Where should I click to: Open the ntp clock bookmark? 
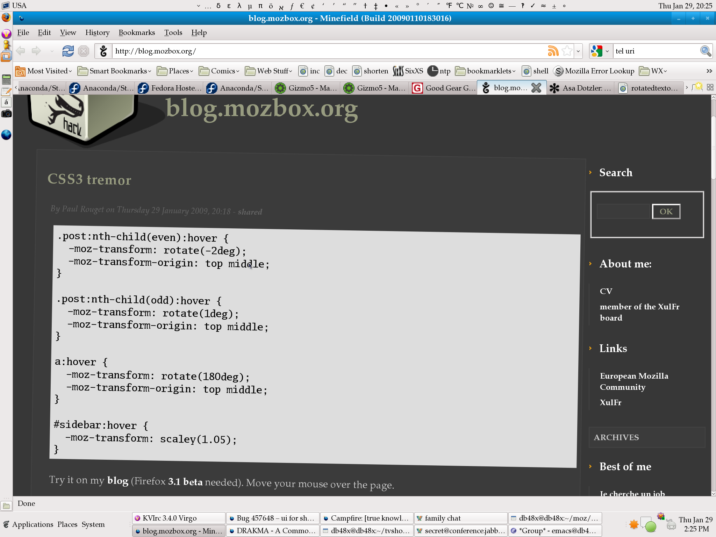point(439,71)
